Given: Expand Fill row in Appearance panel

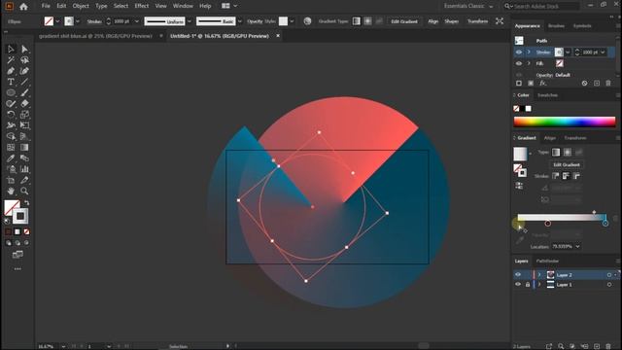Looking at the screenshot, I should pos(529,63).
